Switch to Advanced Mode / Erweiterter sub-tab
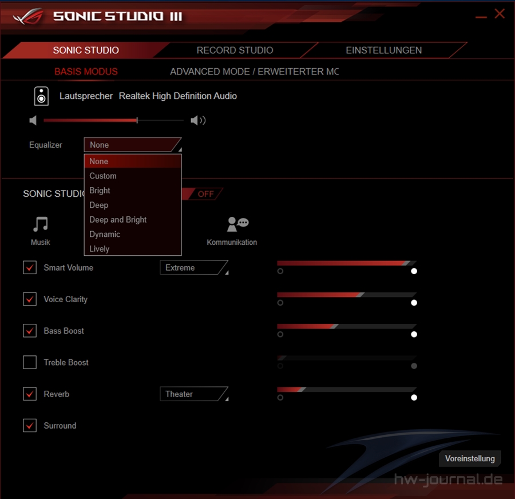 [254, 72]
